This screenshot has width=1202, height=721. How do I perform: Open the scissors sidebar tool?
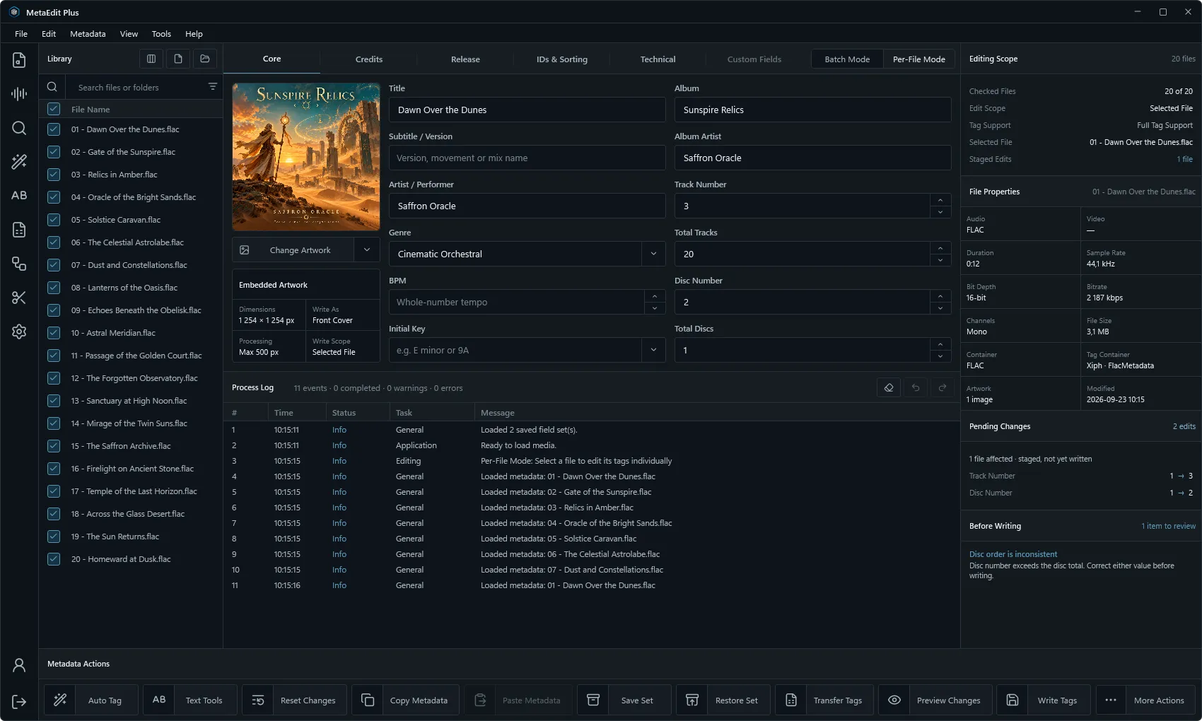[19, 298]
